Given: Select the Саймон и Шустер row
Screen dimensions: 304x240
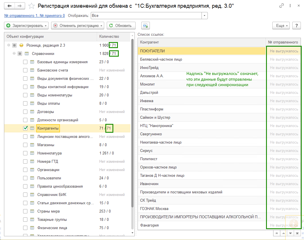Looking at the screenshot, I should [x=219, y=117].
